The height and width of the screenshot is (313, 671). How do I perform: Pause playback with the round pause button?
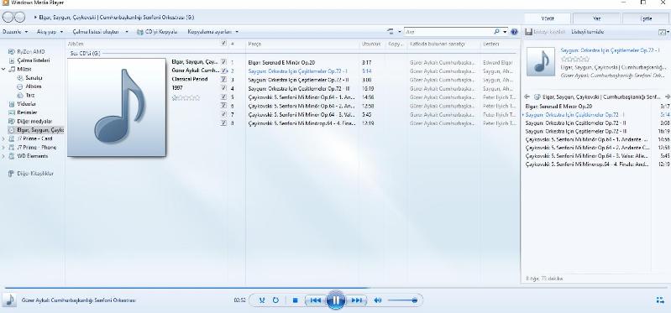point(336,300)
